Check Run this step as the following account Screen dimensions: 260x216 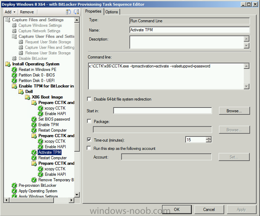coord(89,148)
